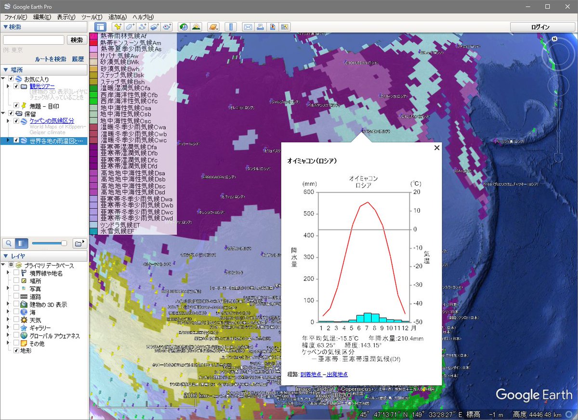Click the search text input field
578x420 pixels.
pyautogui.click(x=34, y=40)
